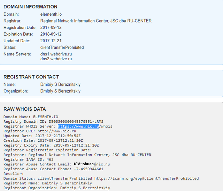The width and height of the screenshot is (223, 191).
Task: Select the dns2.webdrive.ru name server
Action: pos(56,59)
